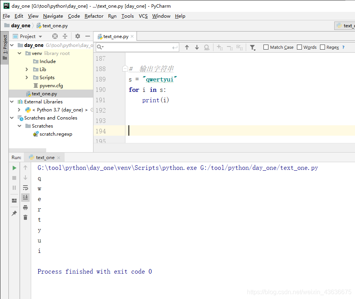
Task: Enable the Words checkbox
Action: pos(299,47)
